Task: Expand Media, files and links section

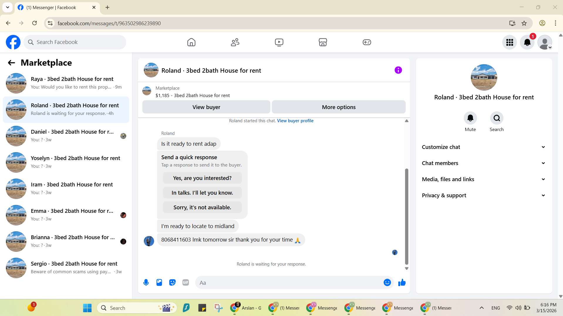Action: (484, 179)
